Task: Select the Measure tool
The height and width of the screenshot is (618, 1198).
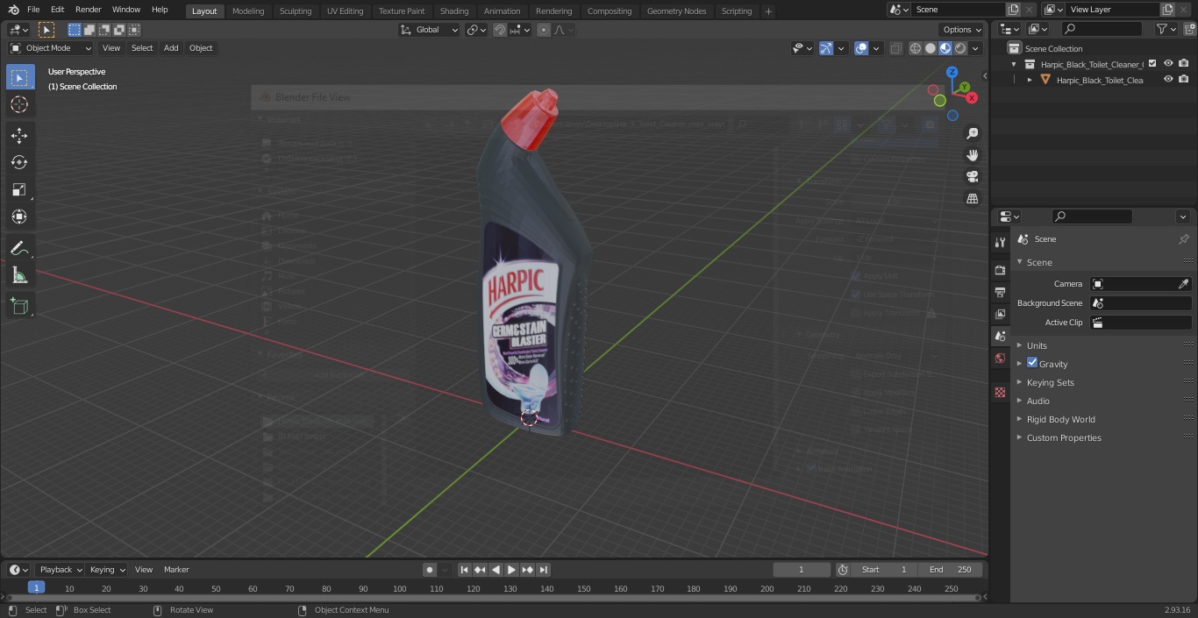Action: click(x=19, y=276)
